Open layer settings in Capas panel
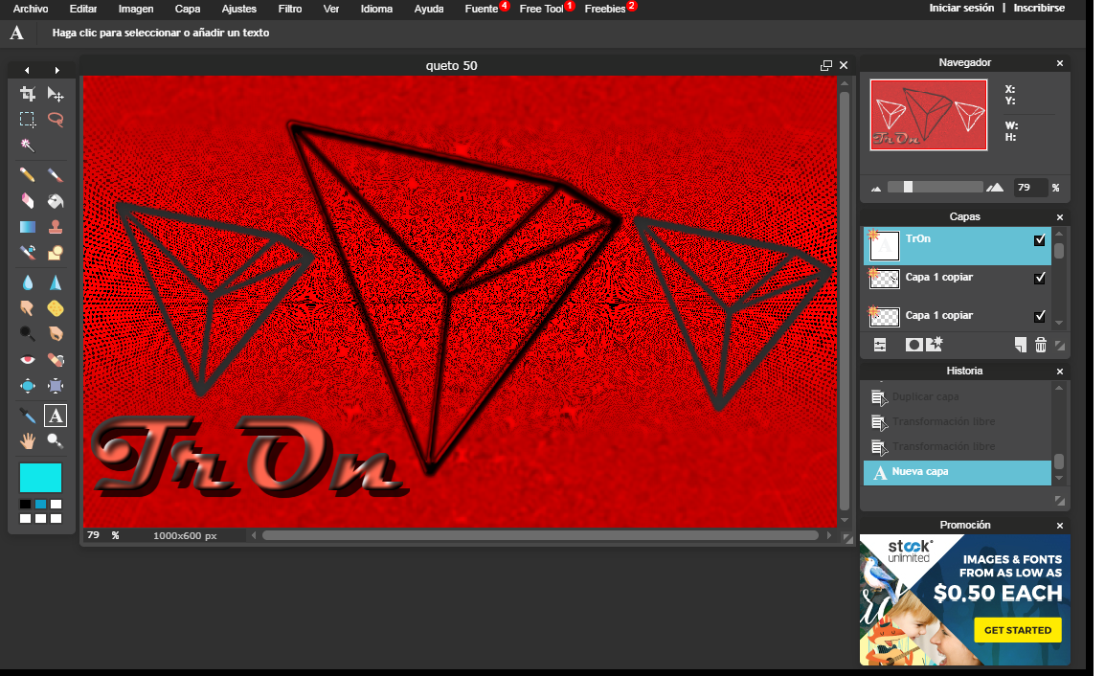 coord(880,345)
